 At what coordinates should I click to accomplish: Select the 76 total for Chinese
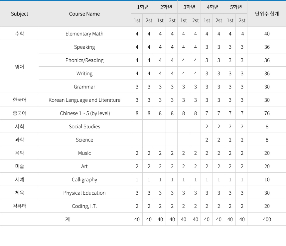(267, 113)
